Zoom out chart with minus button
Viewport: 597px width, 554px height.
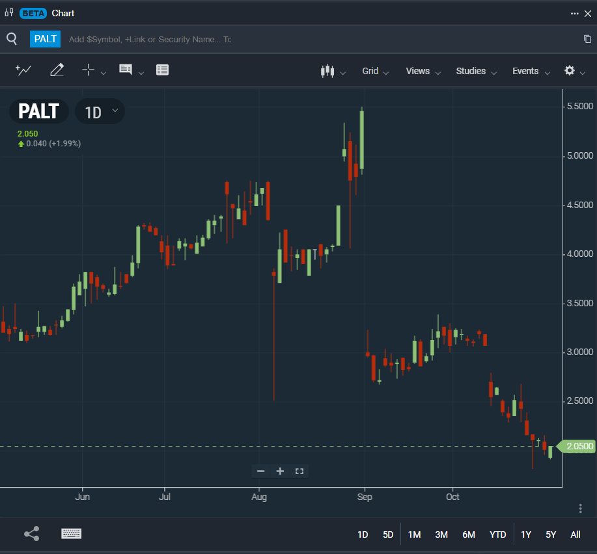point(261,471)
